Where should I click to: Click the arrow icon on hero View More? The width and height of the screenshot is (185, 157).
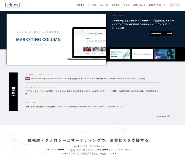[x=169, y=33]
